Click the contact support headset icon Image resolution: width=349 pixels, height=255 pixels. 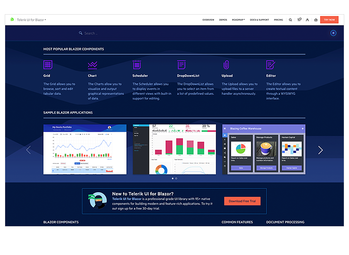(316, 20)
